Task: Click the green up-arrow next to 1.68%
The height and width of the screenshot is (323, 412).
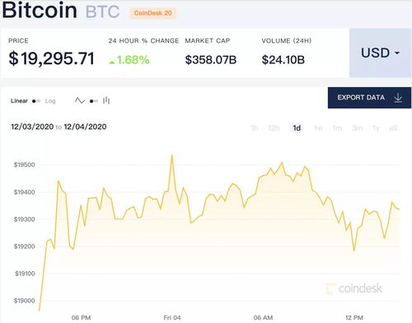Action: click(x=112, y=62)
